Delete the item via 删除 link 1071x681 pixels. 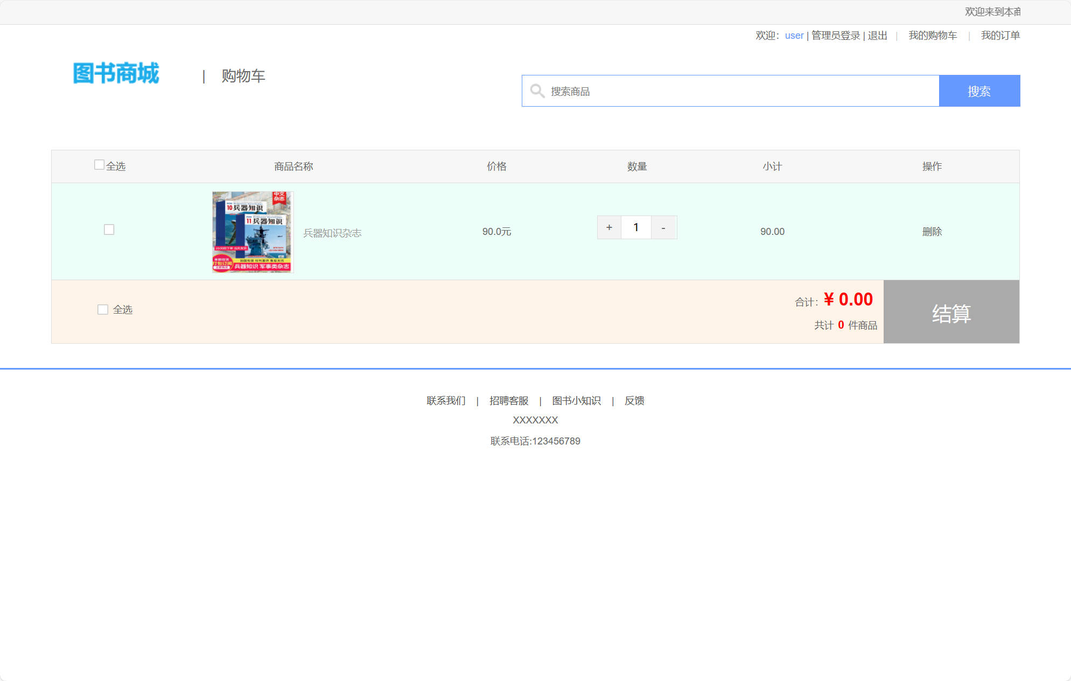click(931, 232)
